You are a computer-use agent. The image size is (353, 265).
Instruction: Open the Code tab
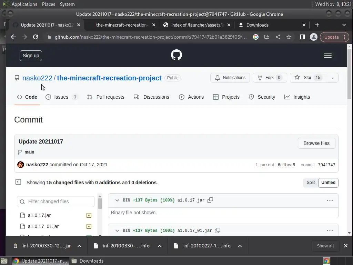coord(27,97)
